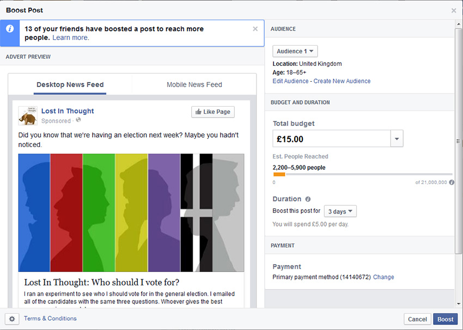Click the globe audience icon beside Sponsored
463x330 pixels.
point(78,120)
